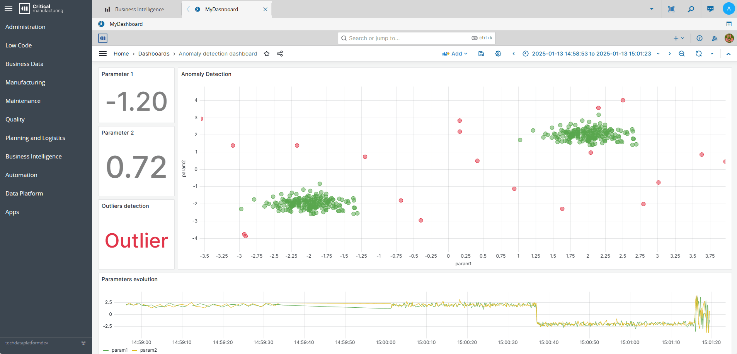Click the zoom out time range icon
Screen dimensions: 737x354
tap(682, 54)
